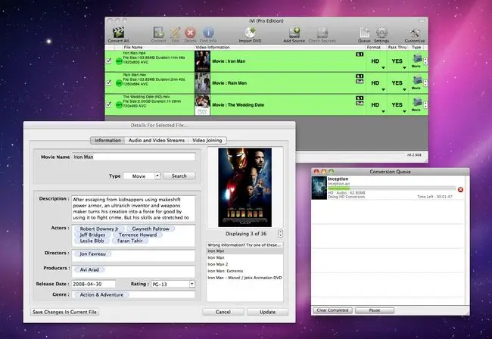Click the 5.1 audio badge in Iron Man row
This screenshot has height=339, width=492.
[360, 54]
